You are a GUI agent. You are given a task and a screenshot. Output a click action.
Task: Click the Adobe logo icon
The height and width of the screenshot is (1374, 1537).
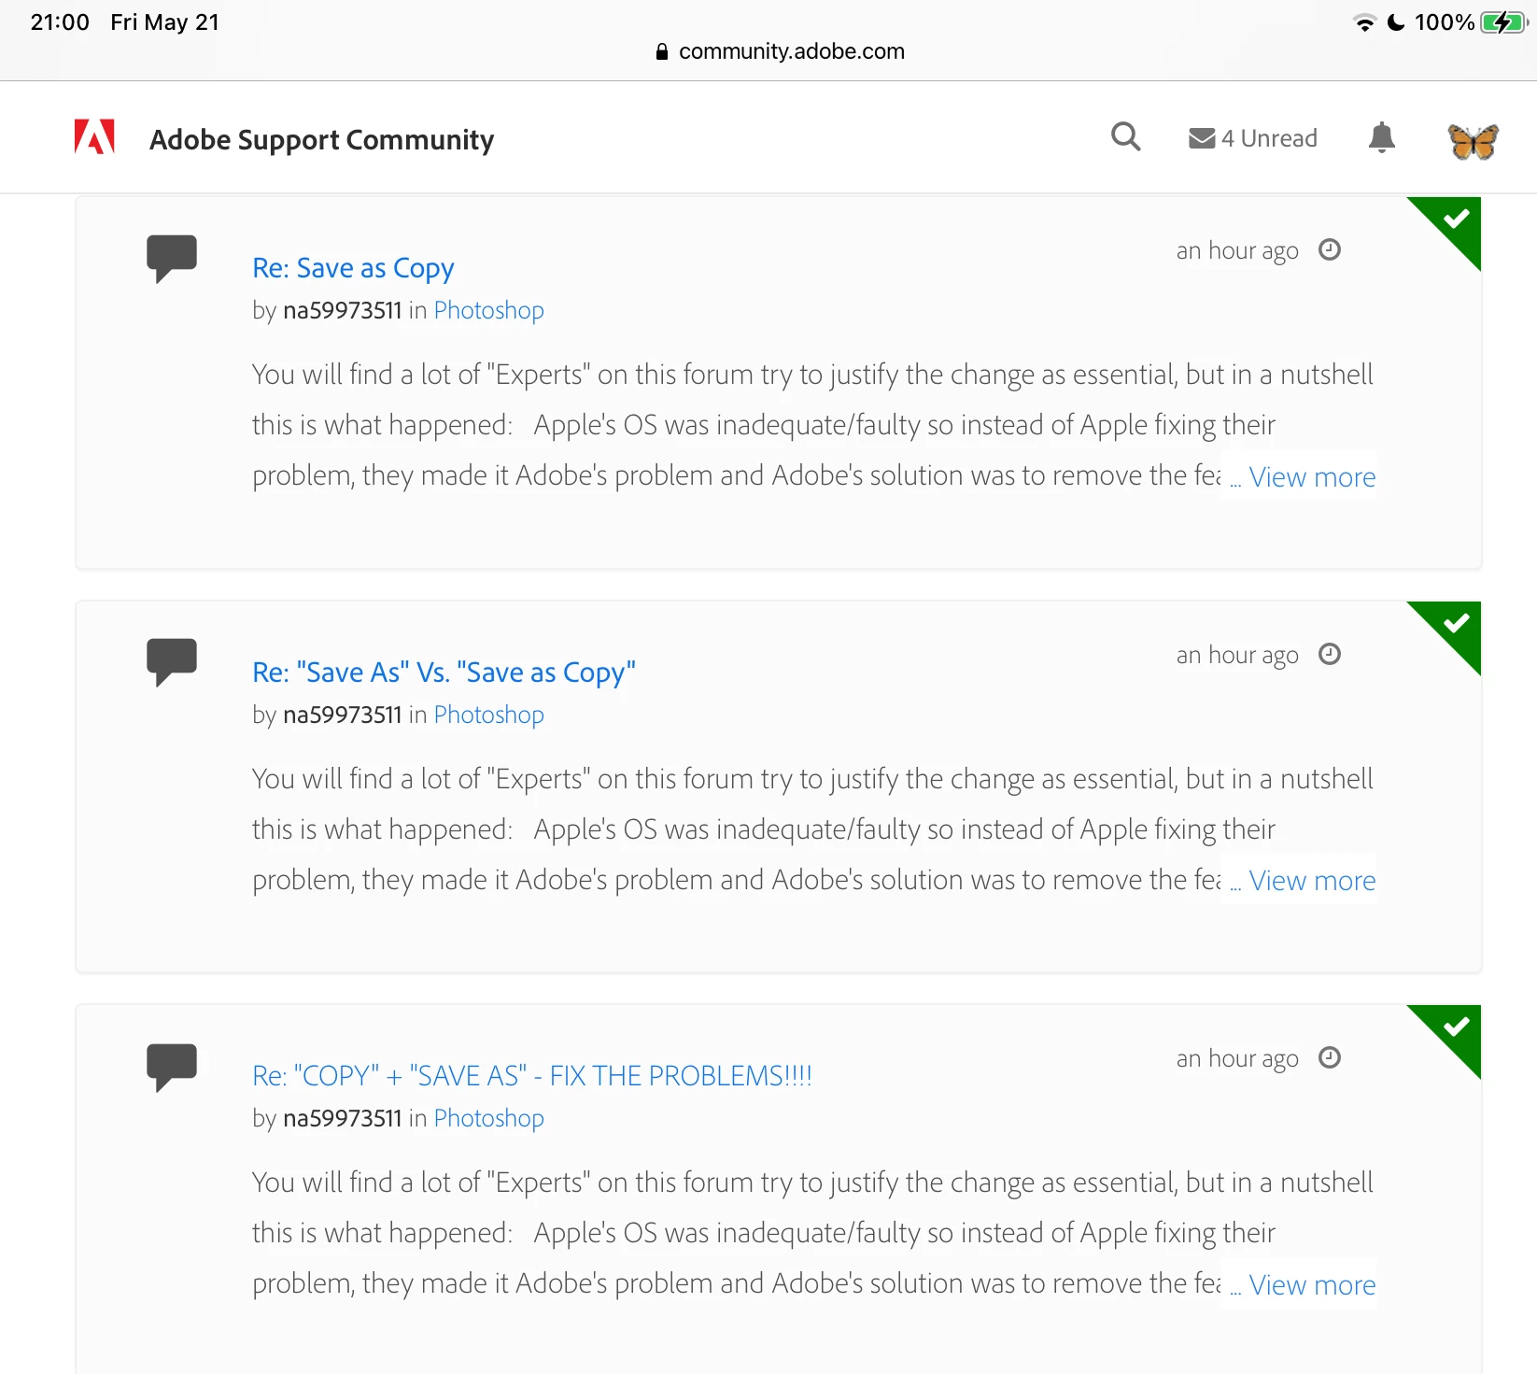(94, 136)
